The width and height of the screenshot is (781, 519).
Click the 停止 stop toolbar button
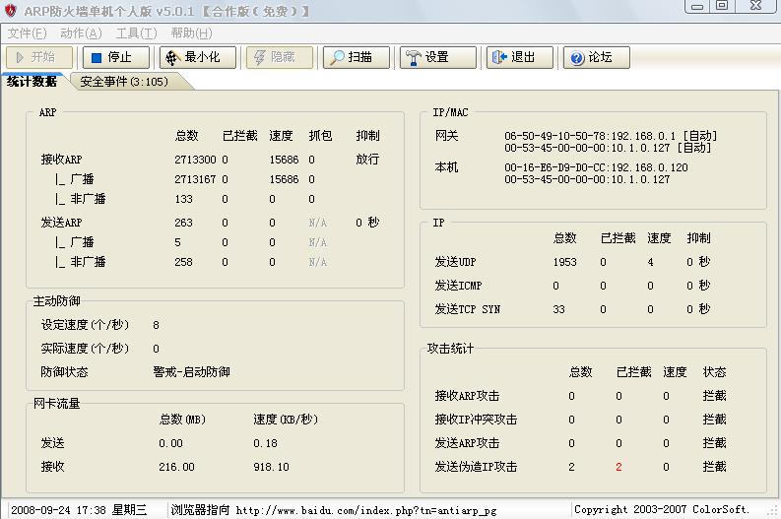click(x=115, y=57)
